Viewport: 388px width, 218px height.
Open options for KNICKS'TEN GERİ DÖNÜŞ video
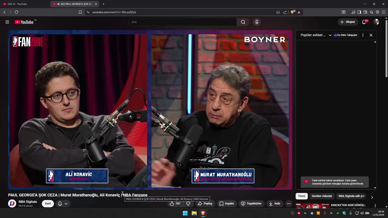[x=375, y=206]
